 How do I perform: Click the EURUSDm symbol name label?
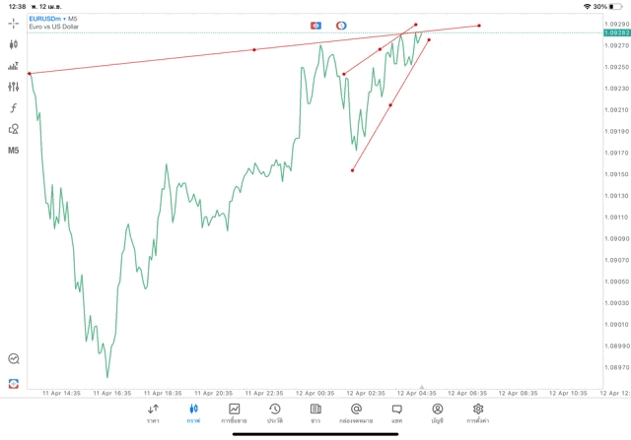point(46,18)
